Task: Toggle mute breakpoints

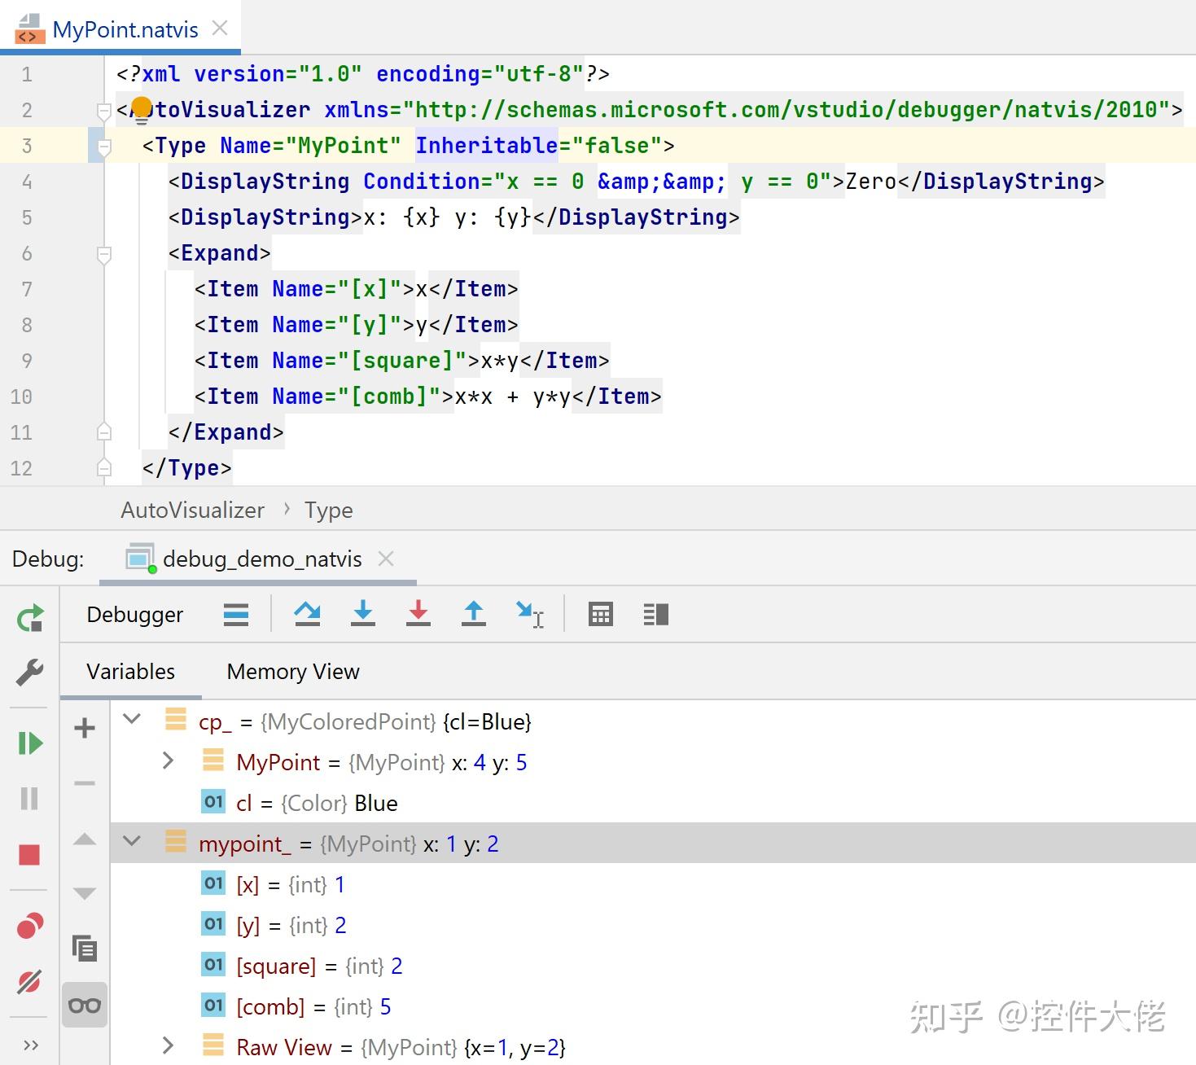Action: 30,980
